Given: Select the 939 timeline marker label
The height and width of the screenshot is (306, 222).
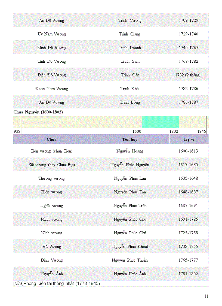Looking at the screenshot, I should tap(17, 131).
